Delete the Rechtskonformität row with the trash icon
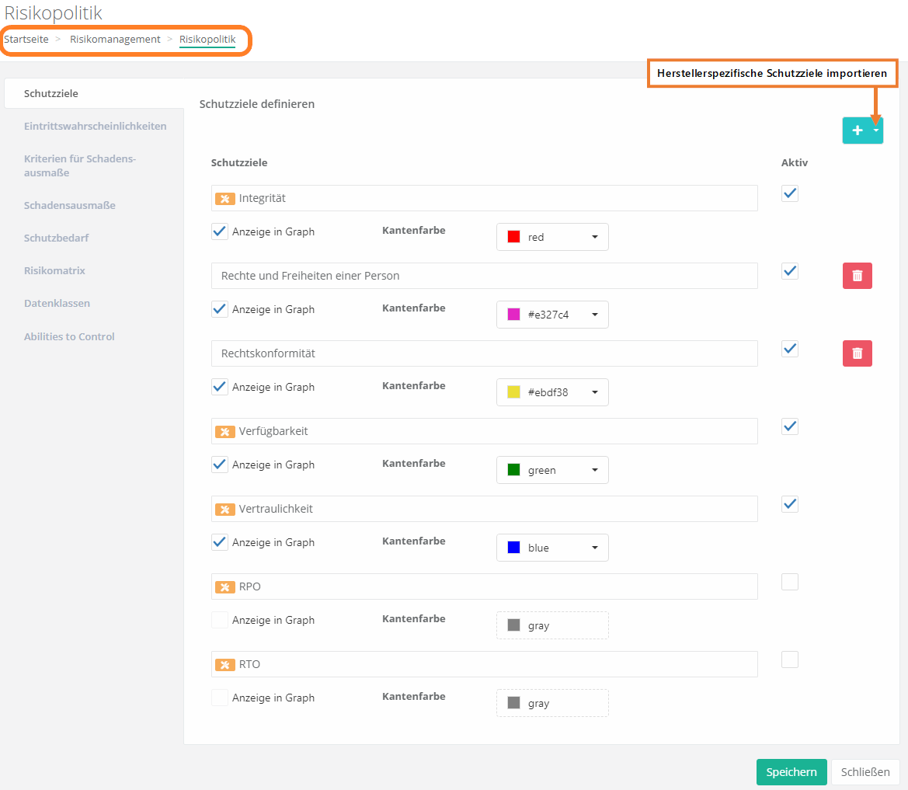This screenshot has height=790, width=908. 857,353
